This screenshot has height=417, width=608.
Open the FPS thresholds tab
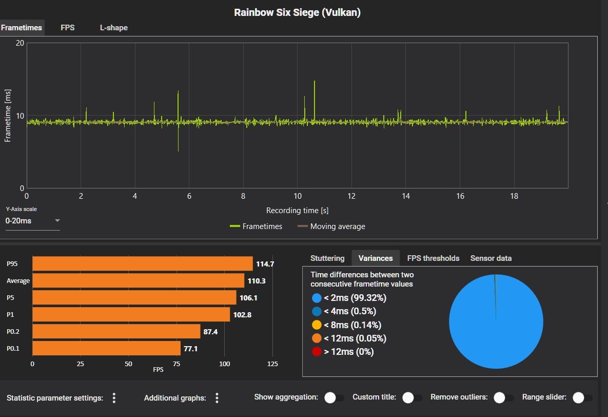[433, 258]
